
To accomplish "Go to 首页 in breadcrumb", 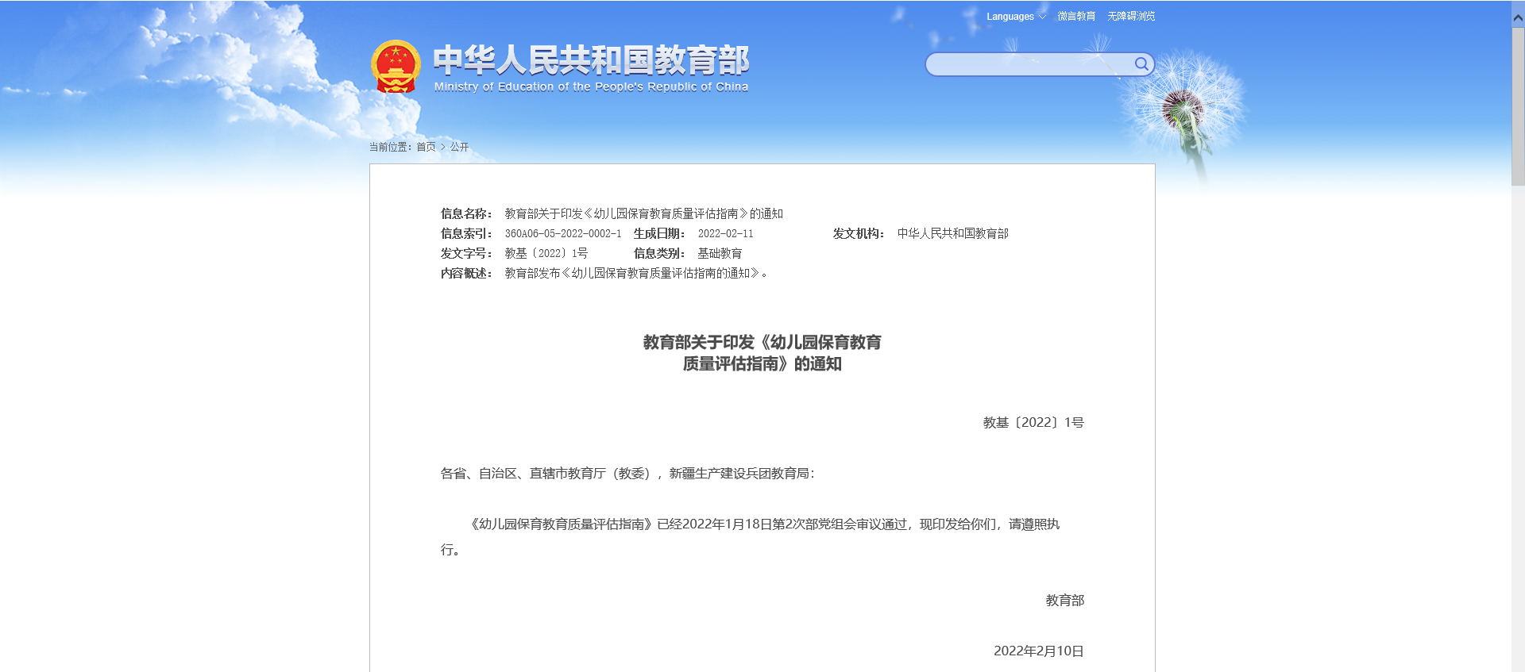I will [426, 147].
